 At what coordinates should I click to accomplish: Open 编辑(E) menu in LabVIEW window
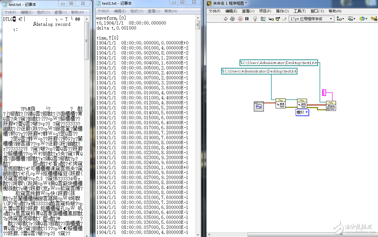pos(231,11)
